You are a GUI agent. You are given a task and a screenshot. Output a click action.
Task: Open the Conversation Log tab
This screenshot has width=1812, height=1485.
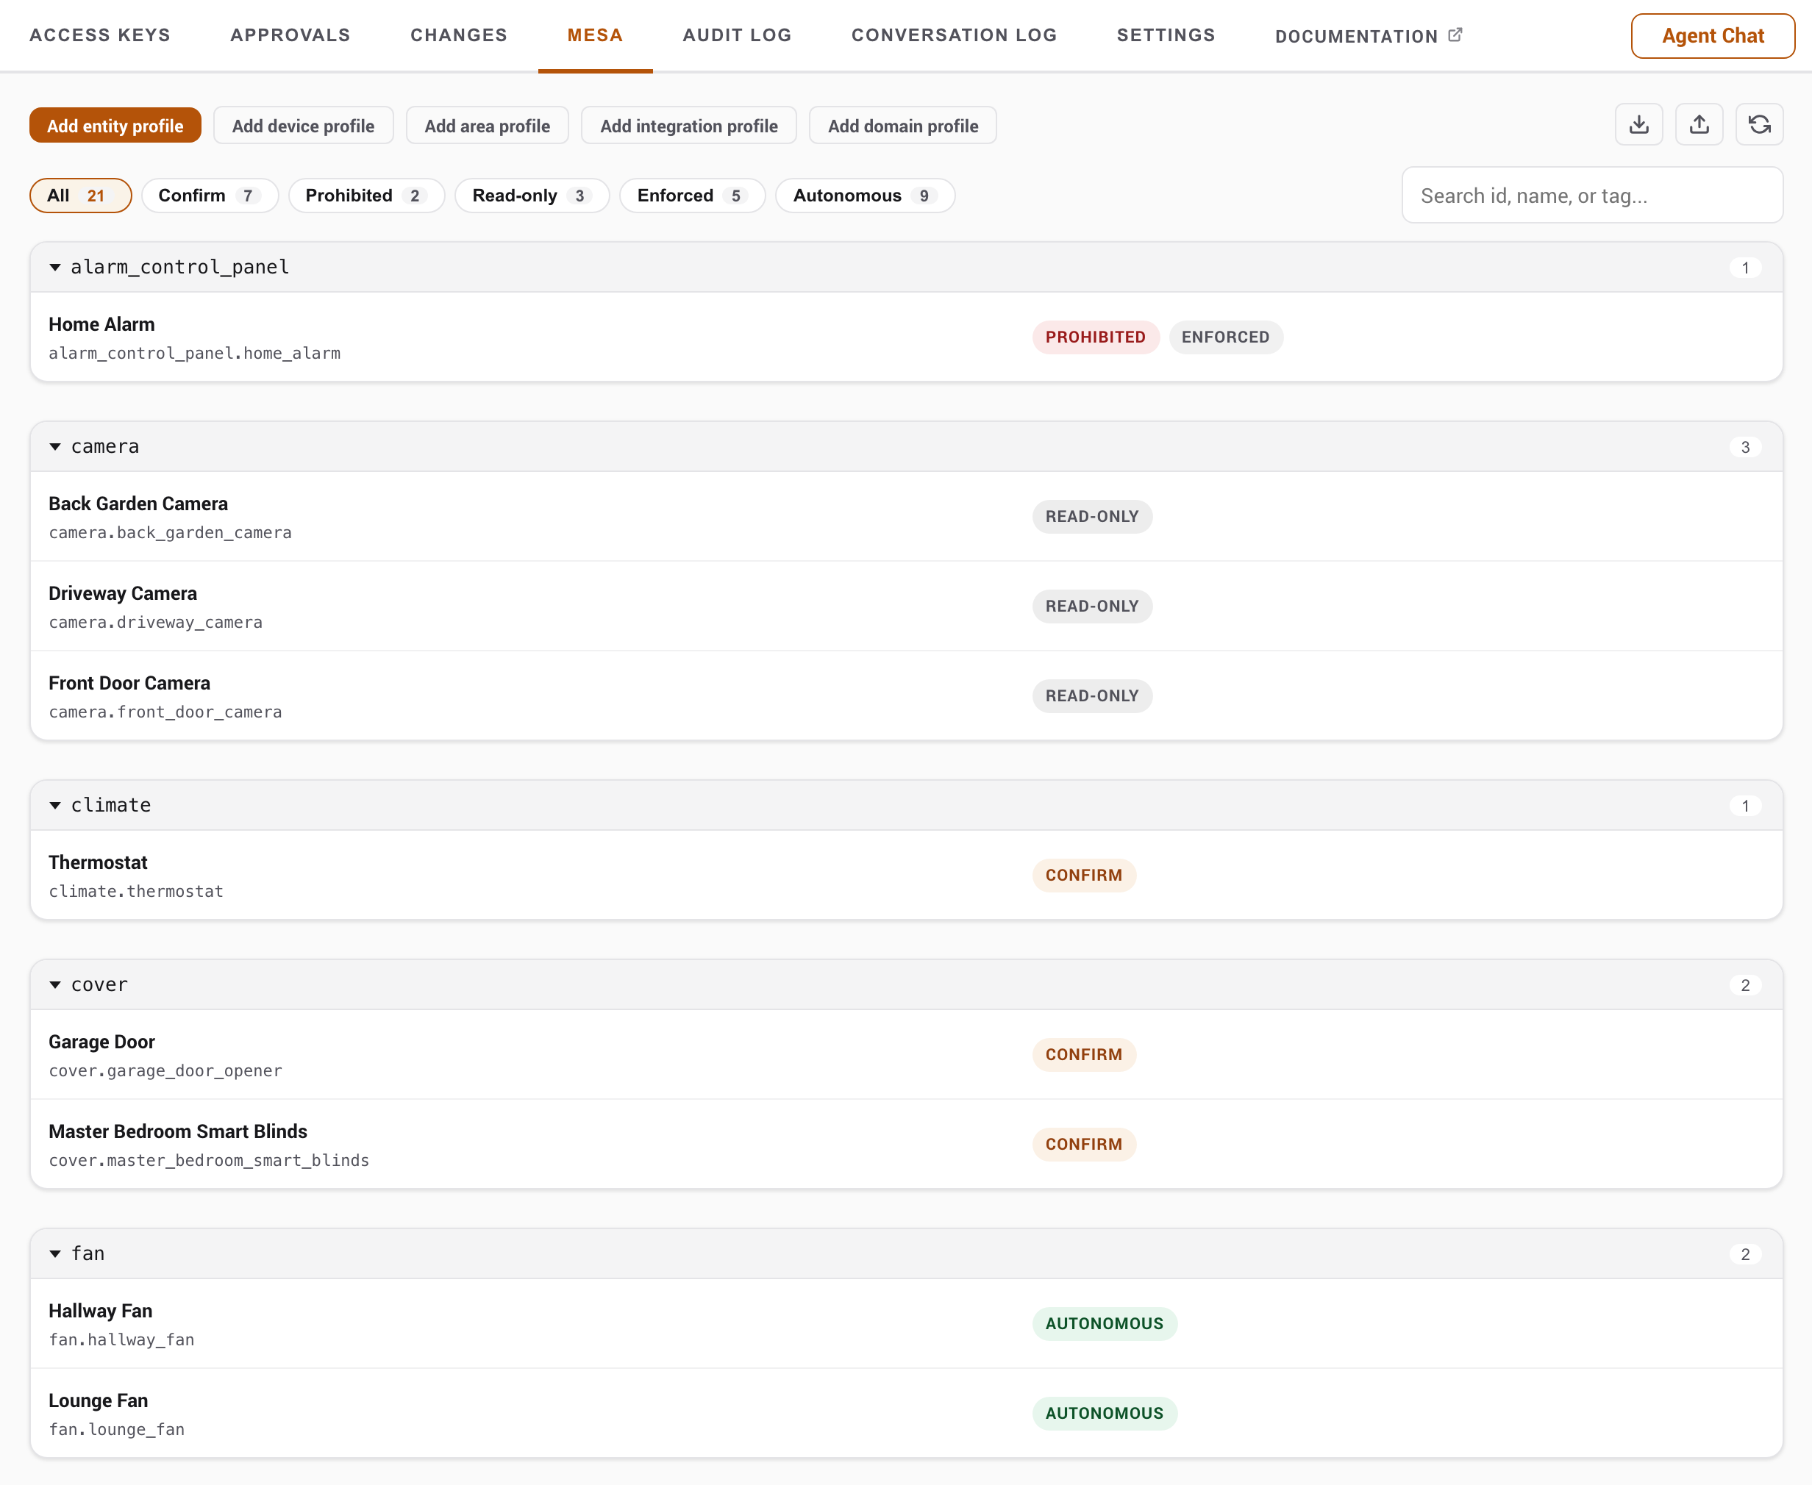(954, 35)
